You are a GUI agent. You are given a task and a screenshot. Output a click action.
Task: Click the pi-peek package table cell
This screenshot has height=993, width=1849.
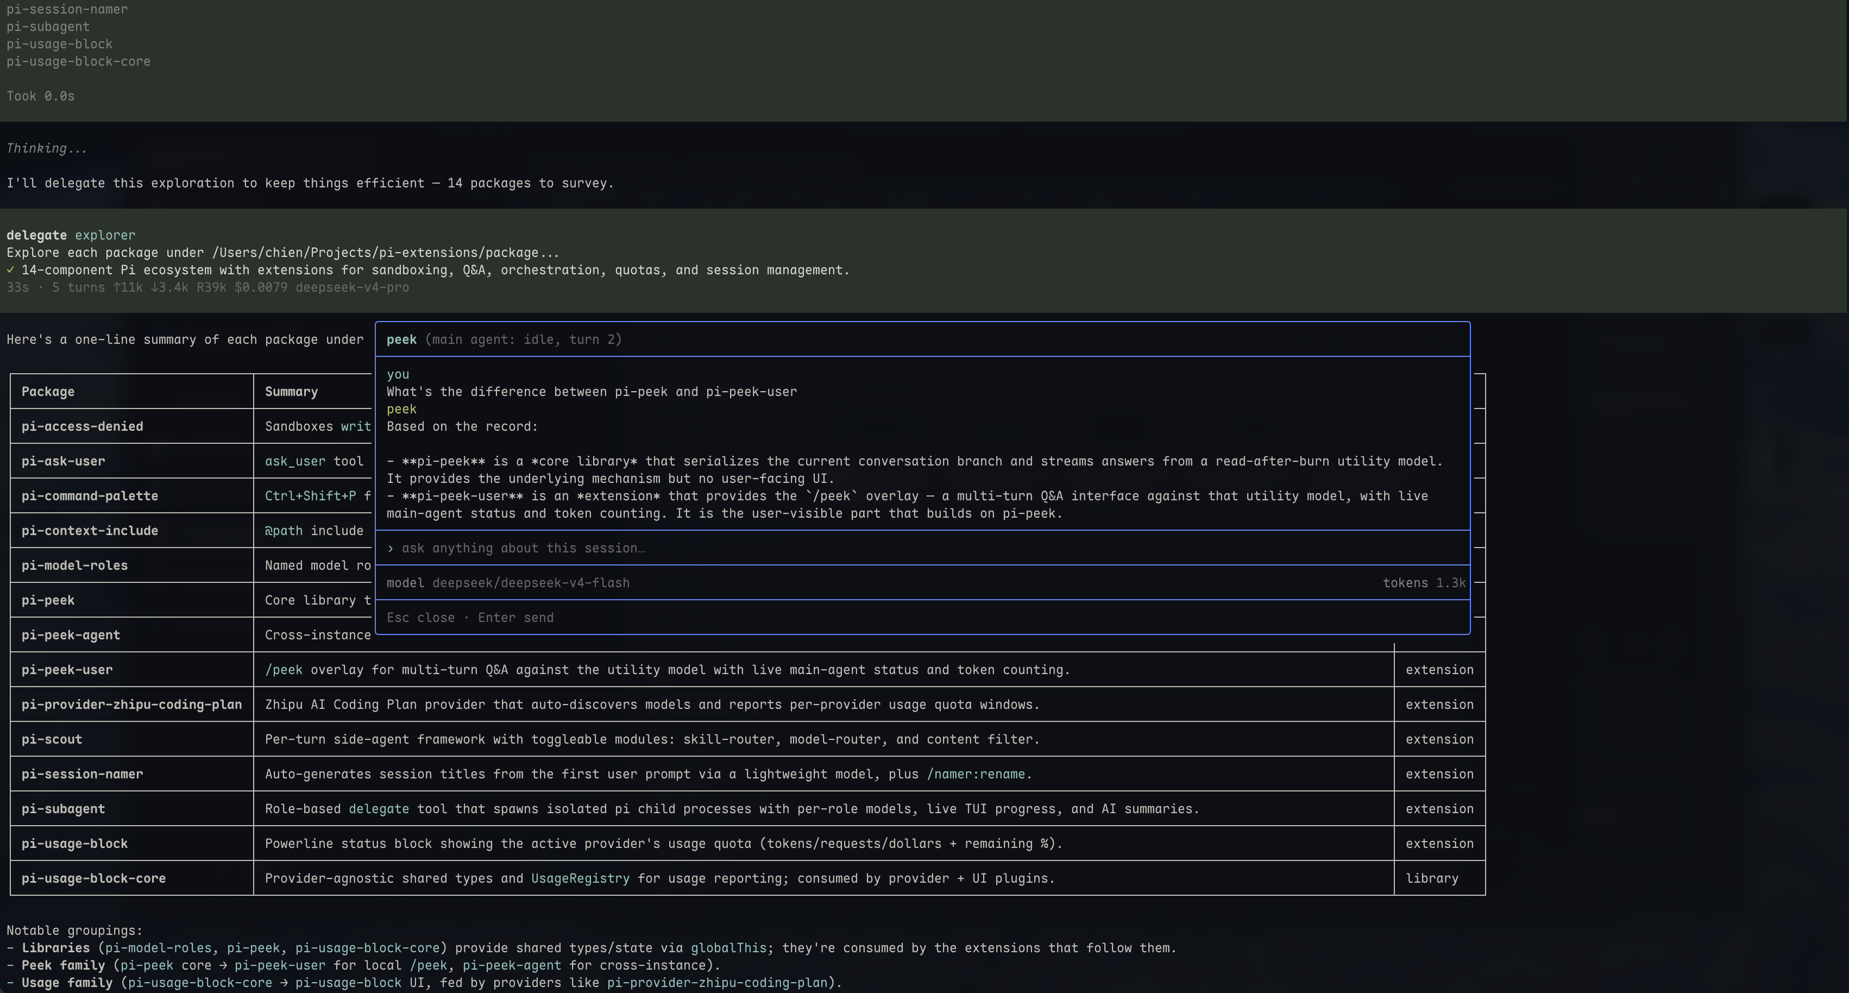pyautogui.click(x=132, y=600)
